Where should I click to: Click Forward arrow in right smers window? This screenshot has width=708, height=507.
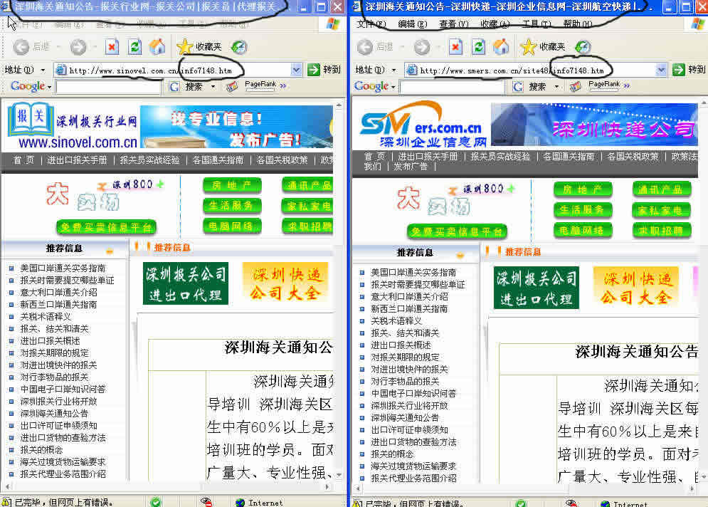pos(422,46)
